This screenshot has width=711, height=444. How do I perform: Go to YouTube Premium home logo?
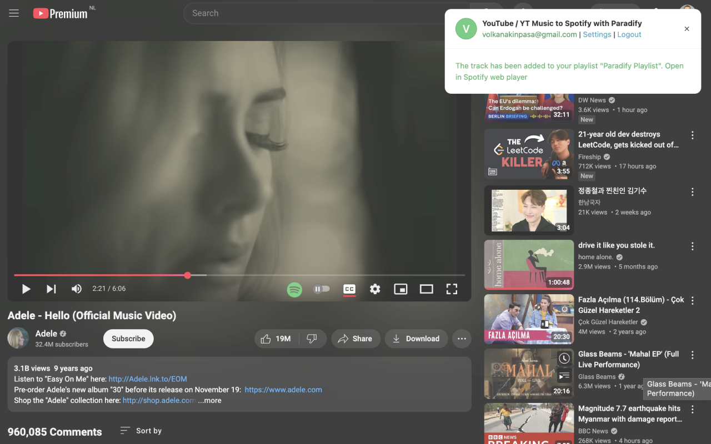pyautogui.click(x=61, y=13)
